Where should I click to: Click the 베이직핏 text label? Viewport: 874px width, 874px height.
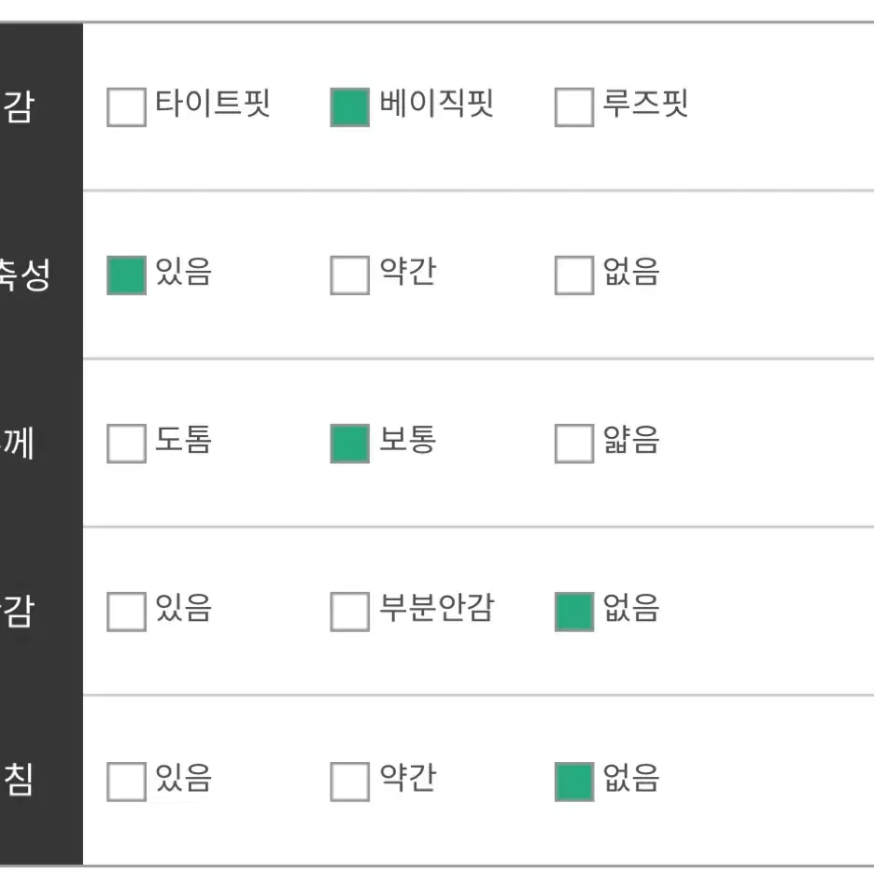[436, 103]
